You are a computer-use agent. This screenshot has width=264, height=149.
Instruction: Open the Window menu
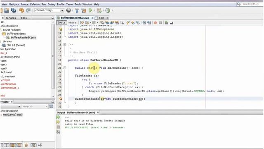(87, 5)
